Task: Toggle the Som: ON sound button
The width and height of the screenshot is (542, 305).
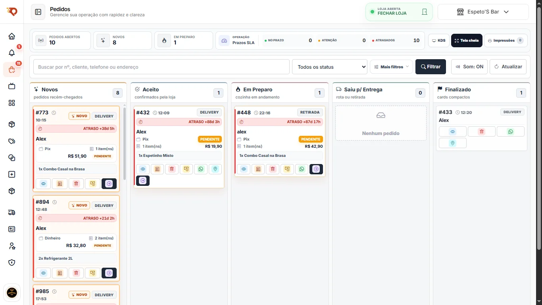Action: [469, 67]
